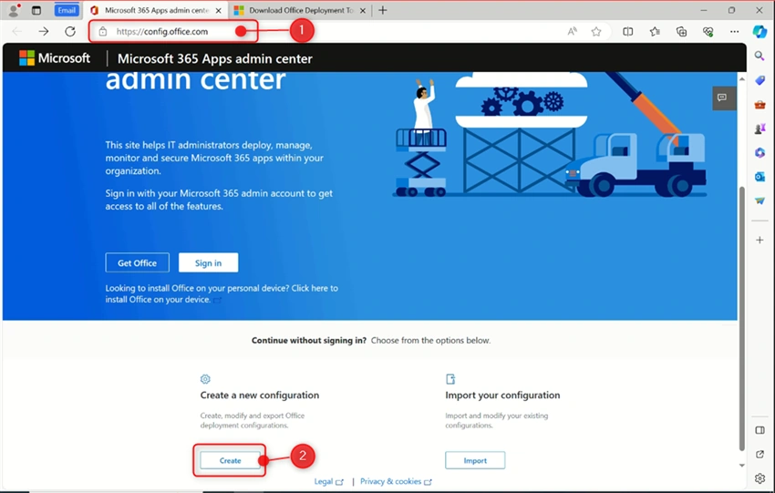The width and height of the screenshot is (775, 493).
Task: Click scrollbar down arrow
Action: (x=741, y=466)
